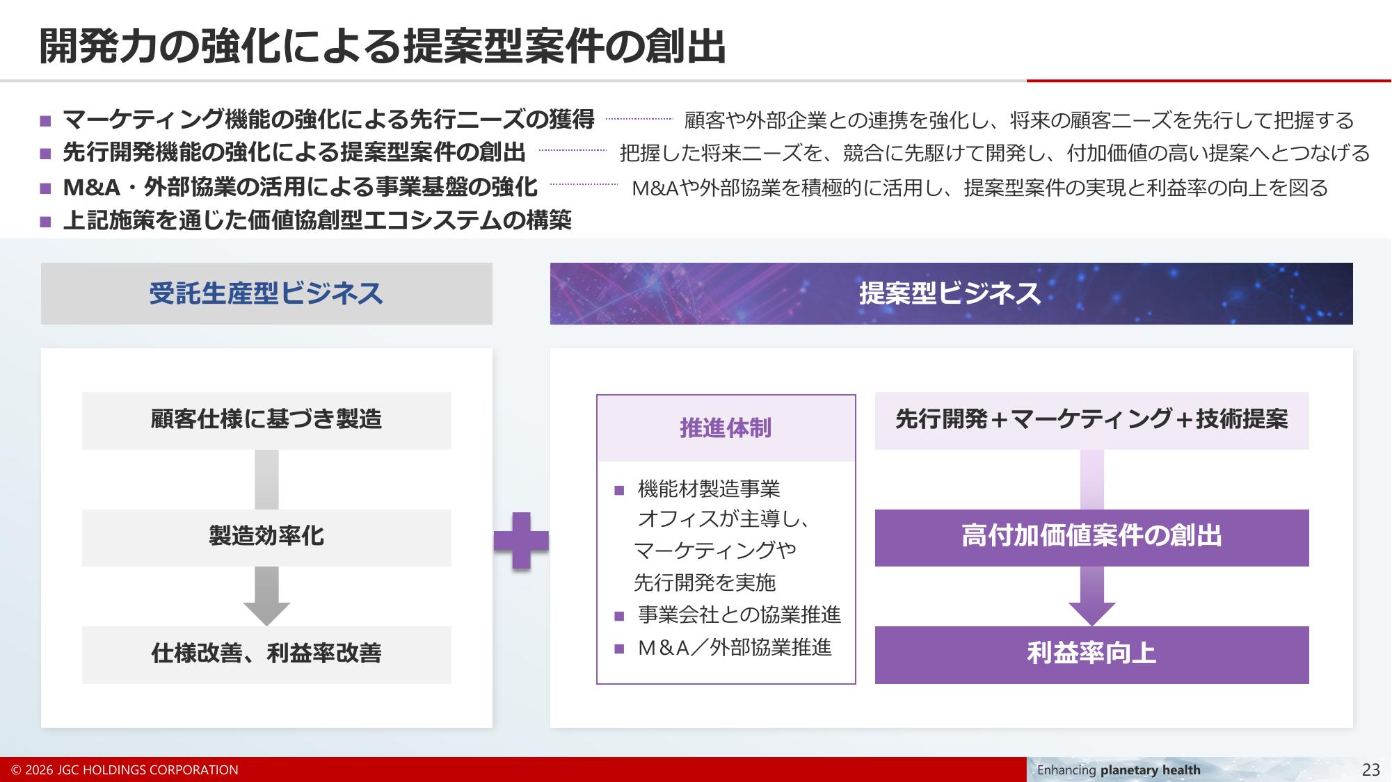Select the 利益率向上 purple box

[1091, 655]
